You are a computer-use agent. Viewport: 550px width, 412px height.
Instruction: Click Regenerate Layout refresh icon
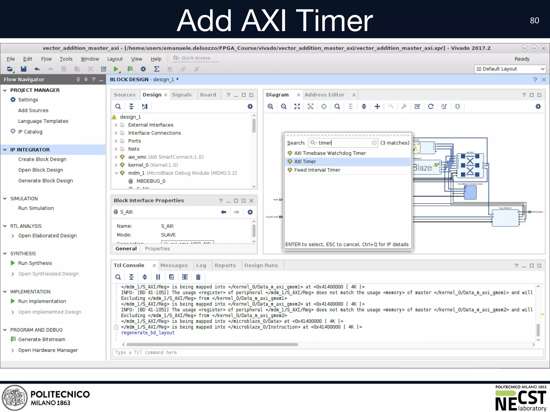pos(430,106)
